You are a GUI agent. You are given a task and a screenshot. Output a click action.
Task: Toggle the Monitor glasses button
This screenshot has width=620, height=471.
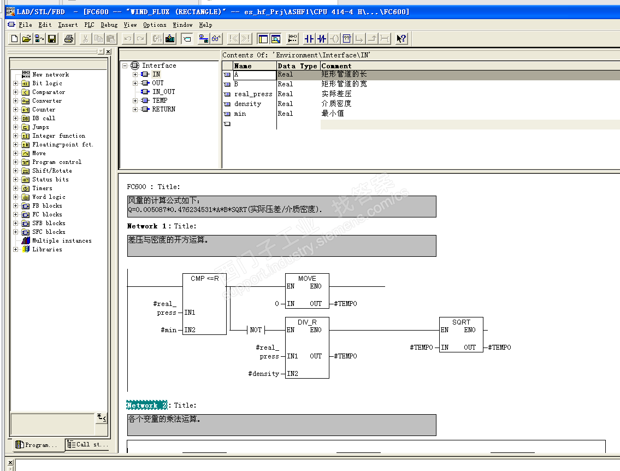pos(216,39)
